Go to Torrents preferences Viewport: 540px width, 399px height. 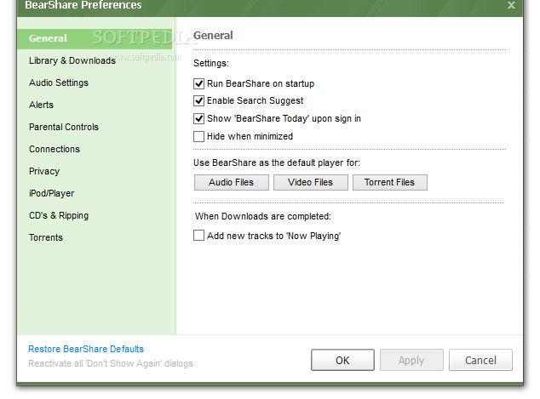[46, 237]
